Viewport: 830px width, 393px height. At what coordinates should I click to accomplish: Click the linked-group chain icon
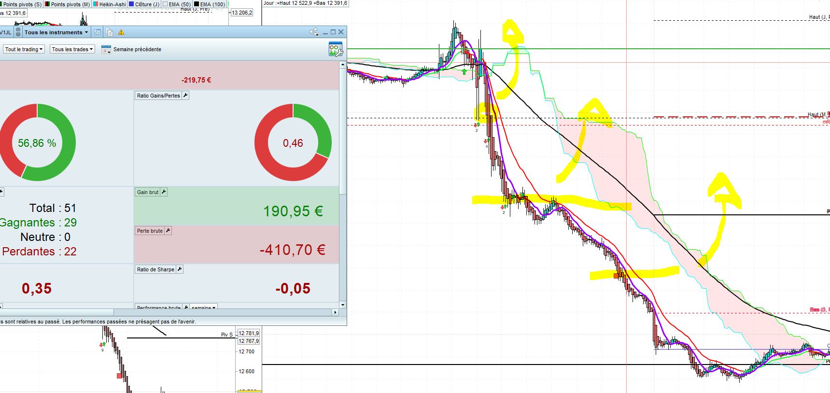[18, 32]
